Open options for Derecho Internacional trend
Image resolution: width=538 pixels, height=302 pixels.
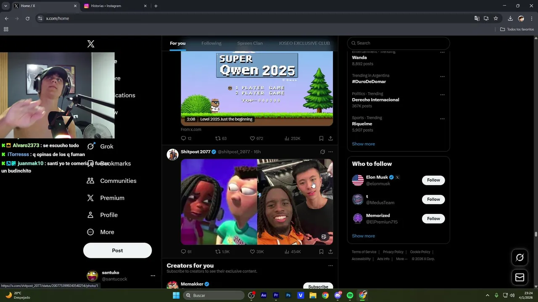click(x=442, y=95)
